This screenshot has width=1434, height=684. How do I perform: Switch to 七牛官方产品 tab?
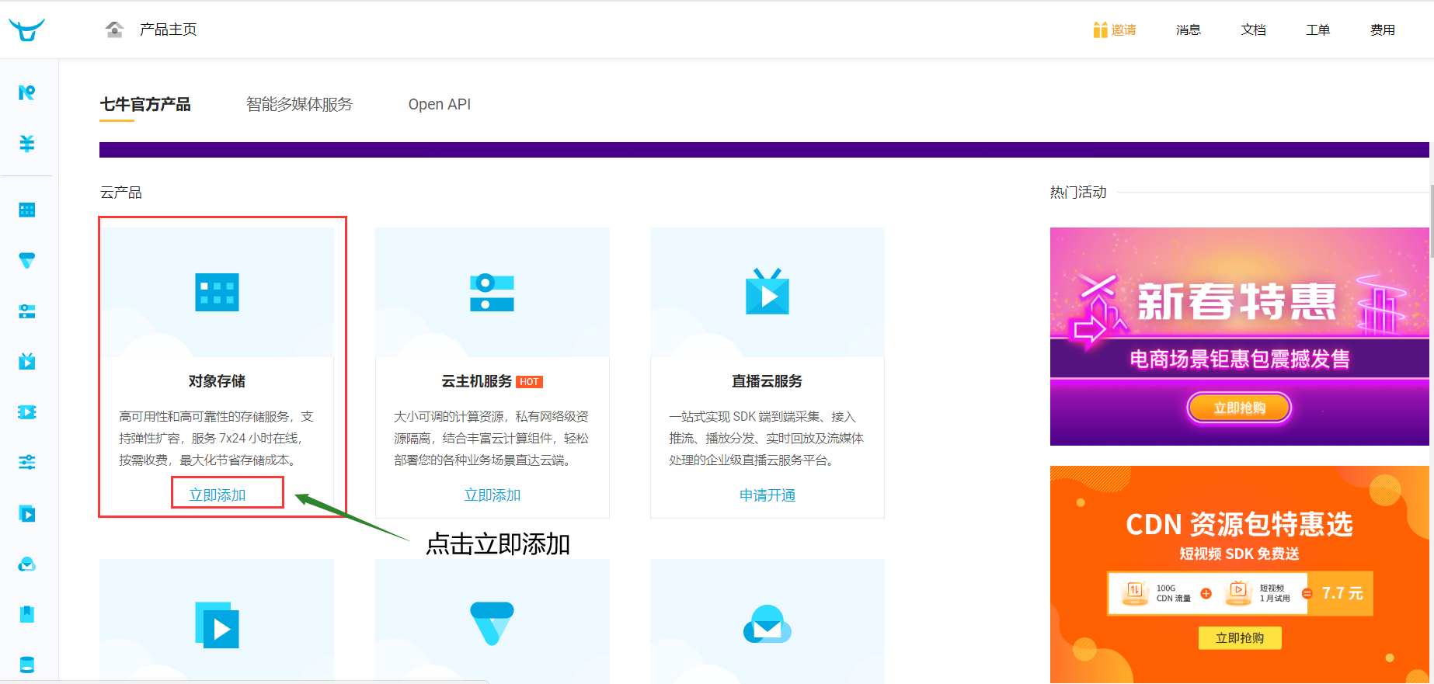145,104
